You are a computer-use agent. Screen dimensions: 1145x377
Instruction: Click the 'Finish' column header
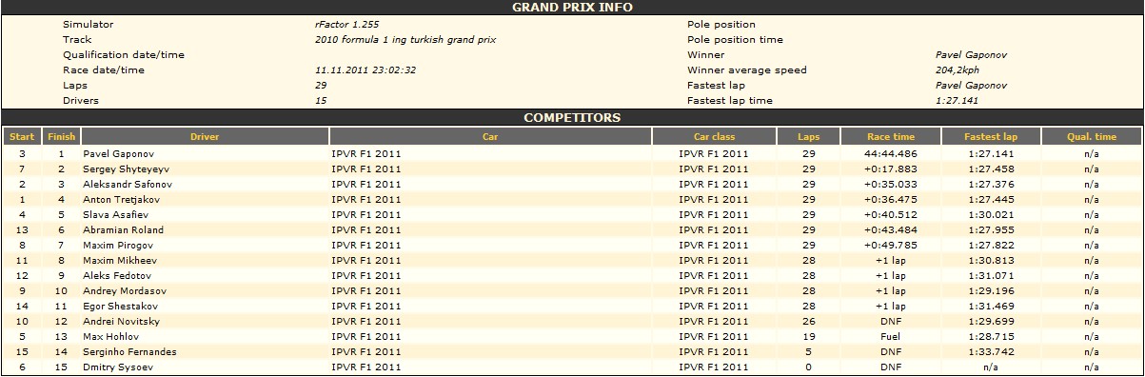62,137
